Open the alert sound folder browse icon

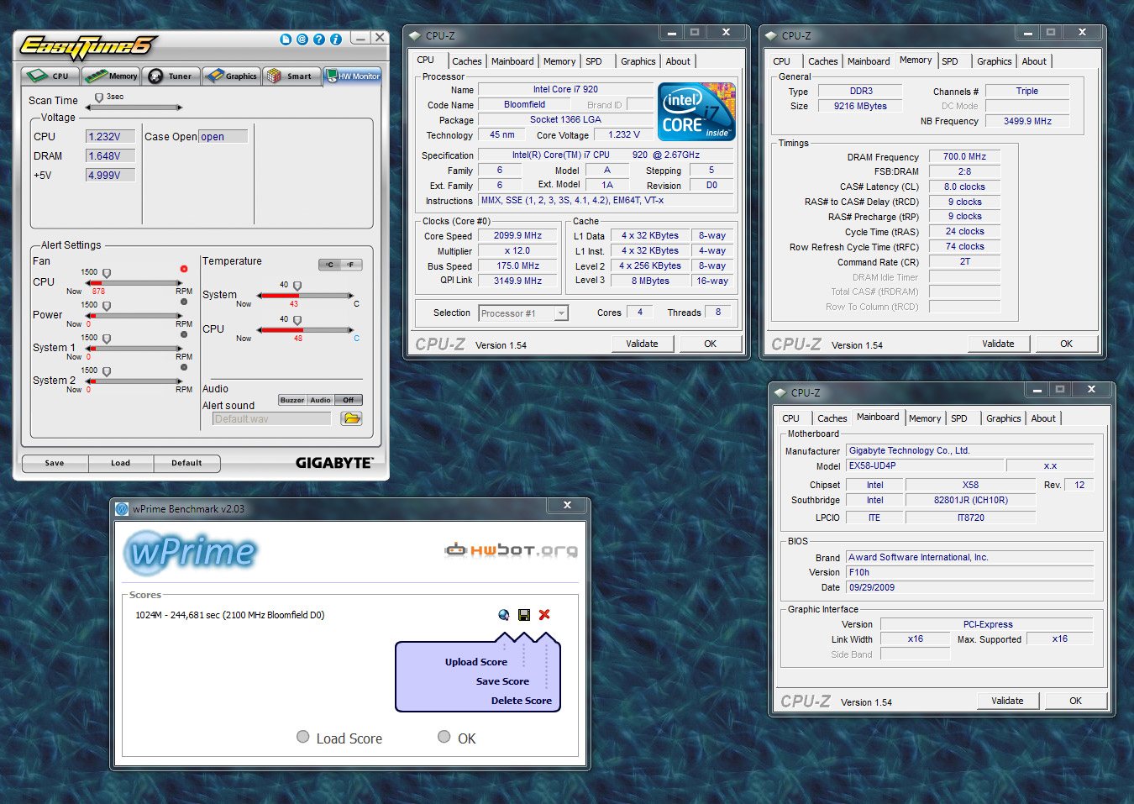351,418
